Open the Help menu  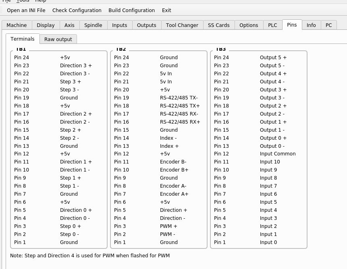coord(40,1)
